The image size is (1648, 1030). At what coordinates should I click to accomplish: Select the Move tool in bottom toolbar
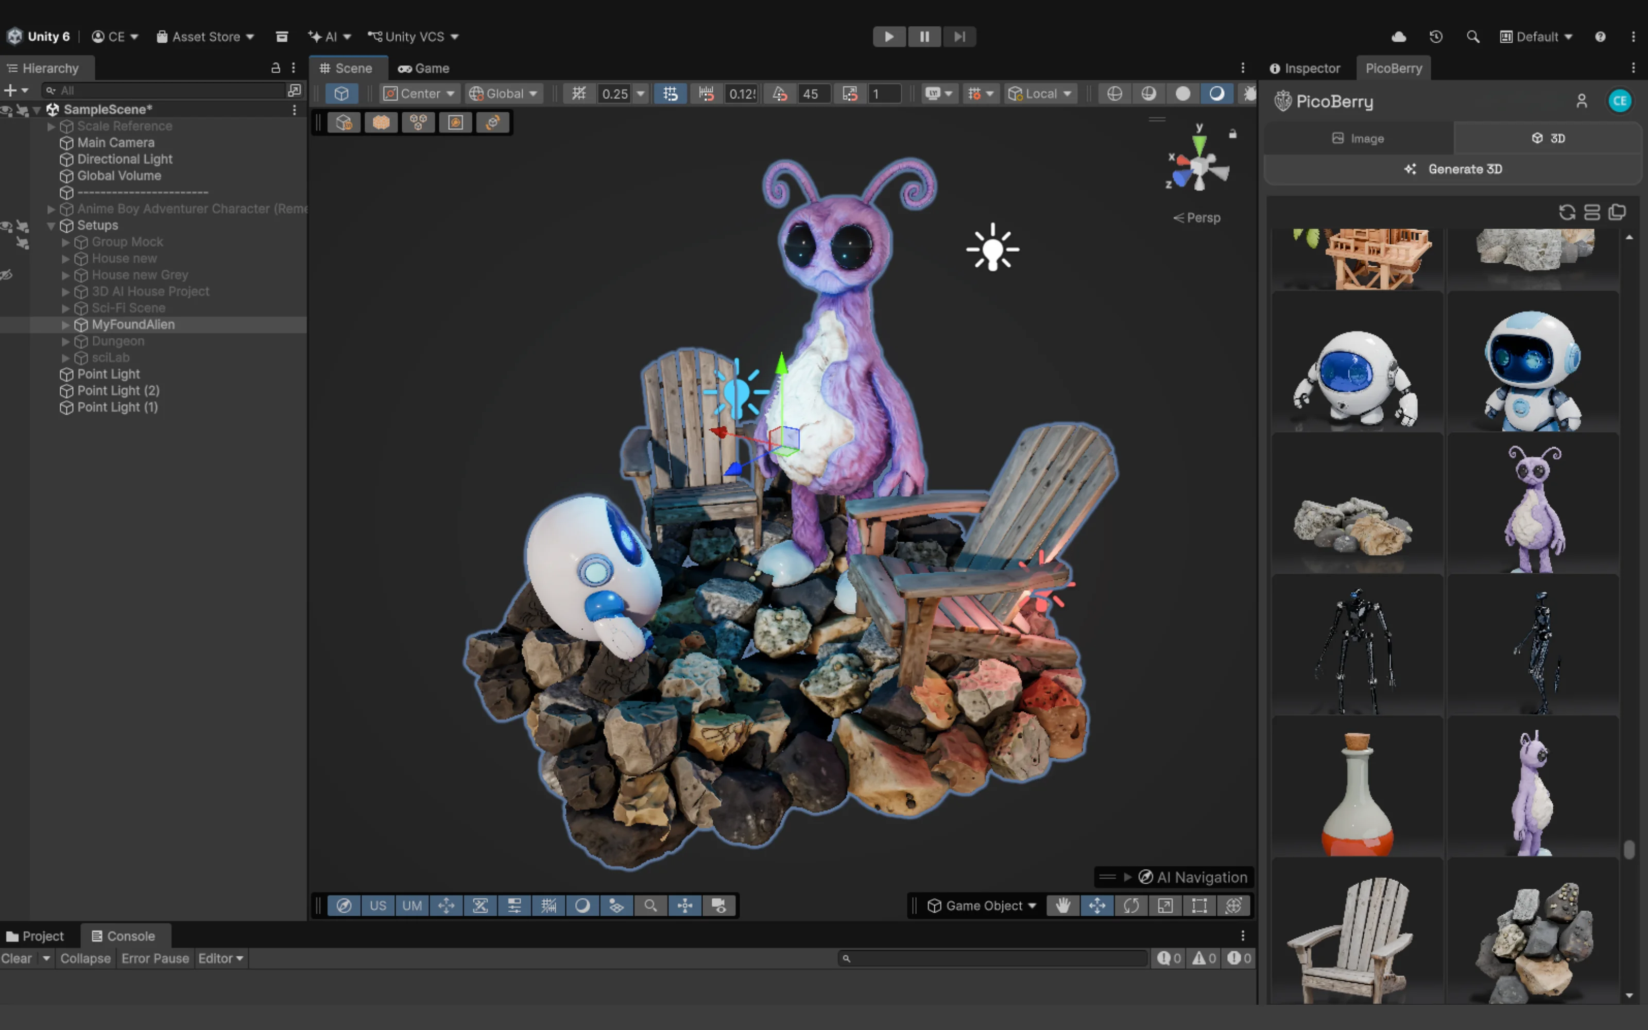click(1096, 905)
